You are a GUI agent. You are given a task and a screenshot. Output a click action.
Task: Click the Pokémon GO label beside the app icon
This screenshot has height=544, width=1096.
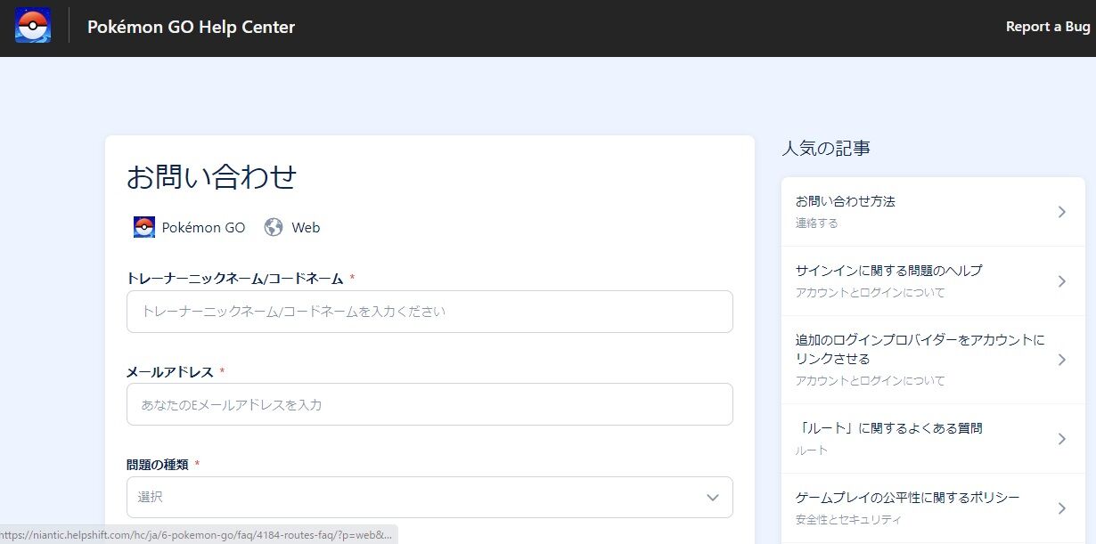tap(203, 228)
